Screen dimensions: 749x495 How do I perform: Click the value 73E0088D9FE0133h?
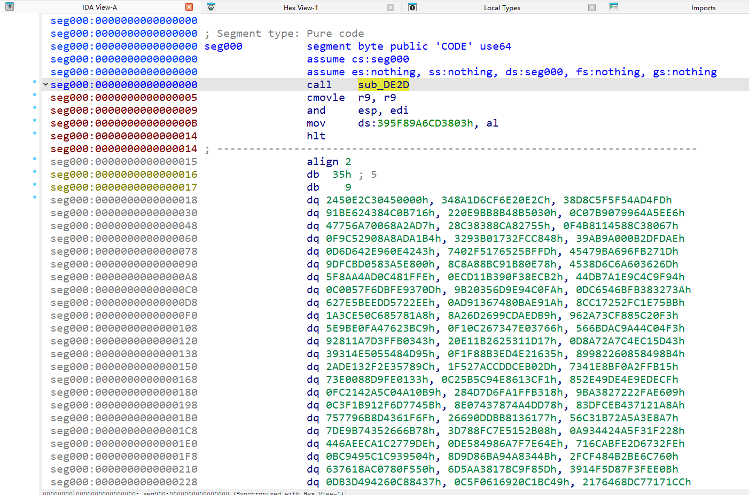click(x=377, y=379)
